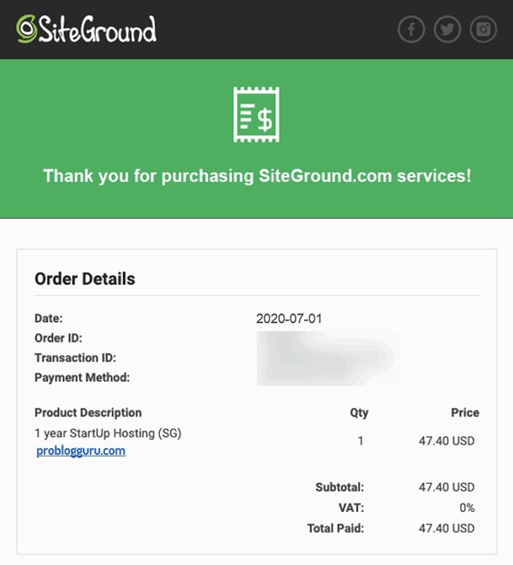Viewport: 513px width, 565px height.
Task: Select the Payment Method label
Action: 82,378
